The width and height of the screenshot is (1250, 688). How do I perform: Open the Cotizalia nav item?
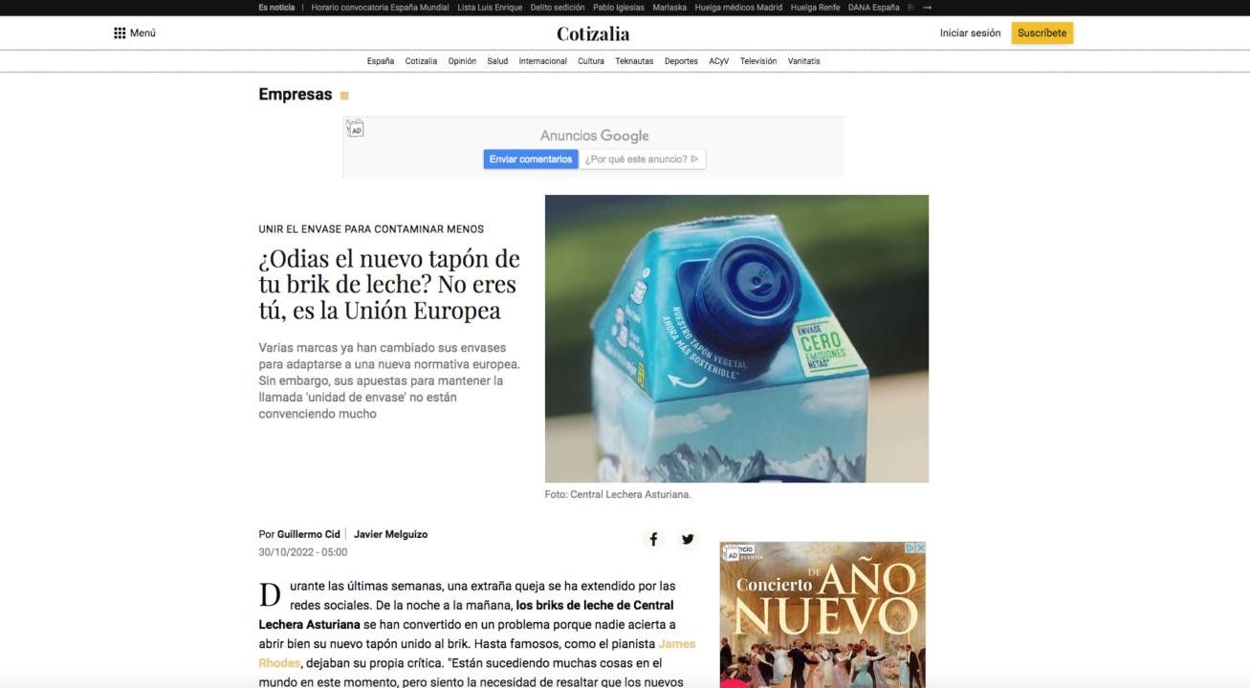421,61
